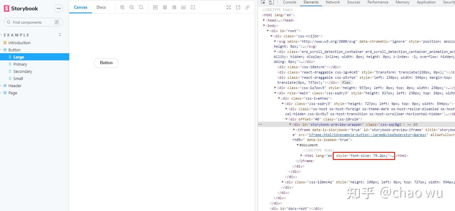The image size is (455, 211).
Task: Toggle the outlines tool icon
Action: click(x=193, y=7)
